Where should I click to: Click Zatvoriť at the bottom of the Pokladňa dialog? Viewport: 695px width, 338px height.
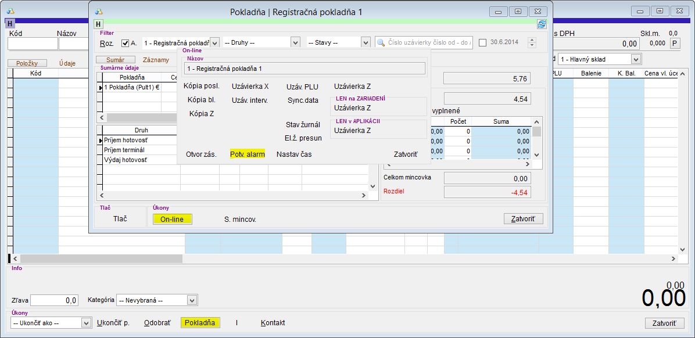(x=524, y=219)
